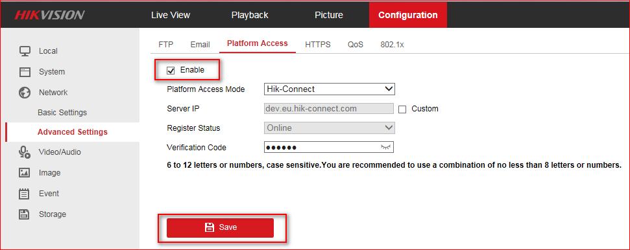Switch to the FTP tab

point(166,45)
